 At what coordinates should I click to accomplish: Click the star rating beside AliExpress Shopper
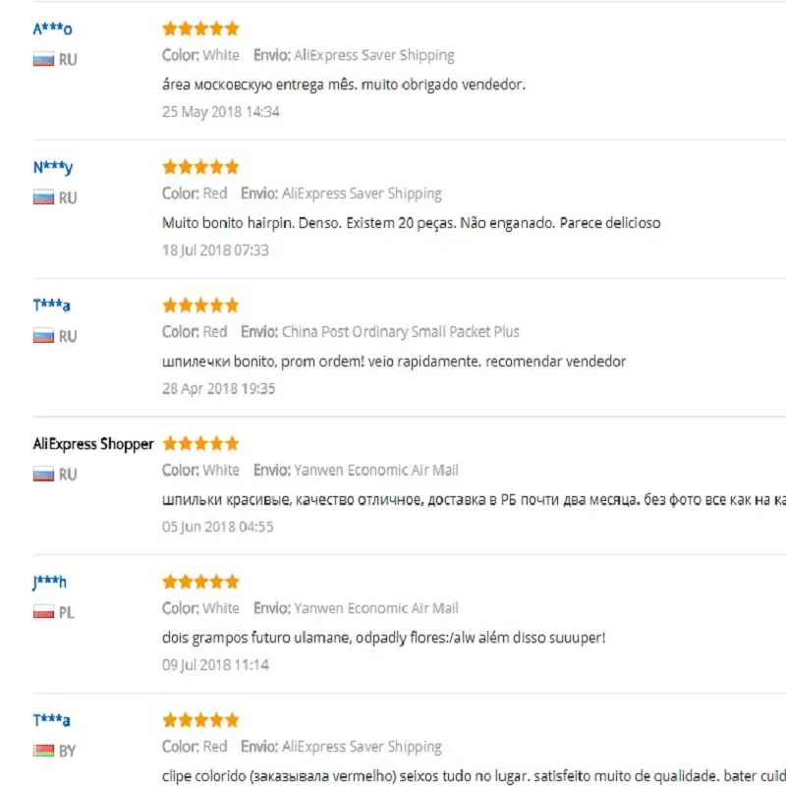pyautogui.click(x=200, y=443)
